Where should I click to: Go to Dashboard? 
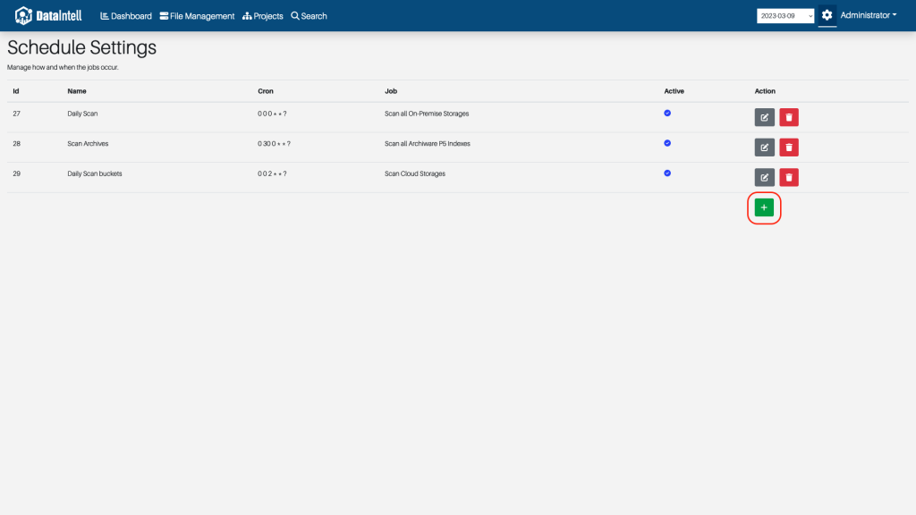pos(125,16)
